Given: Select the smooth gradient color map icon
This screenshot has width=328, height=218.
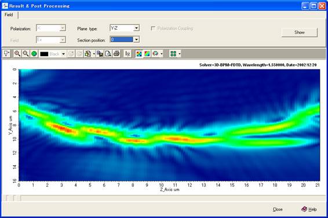Looking at the screenshot, I should coord(147,54).
